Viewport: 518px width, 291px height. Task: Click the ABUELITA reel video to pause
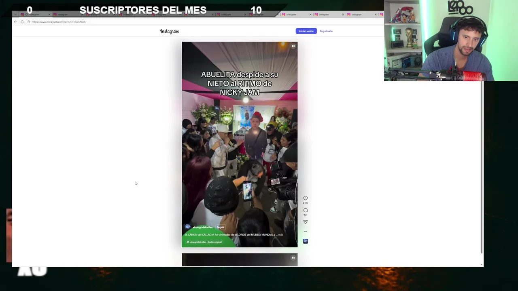pyautogui.click(x=240, y=144)
